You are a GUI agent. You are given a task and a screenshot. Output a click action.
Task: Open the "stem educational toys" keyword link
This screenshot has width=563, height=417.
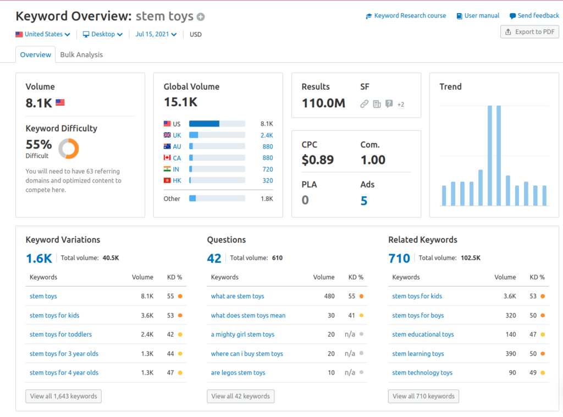[x=423, y=334]
